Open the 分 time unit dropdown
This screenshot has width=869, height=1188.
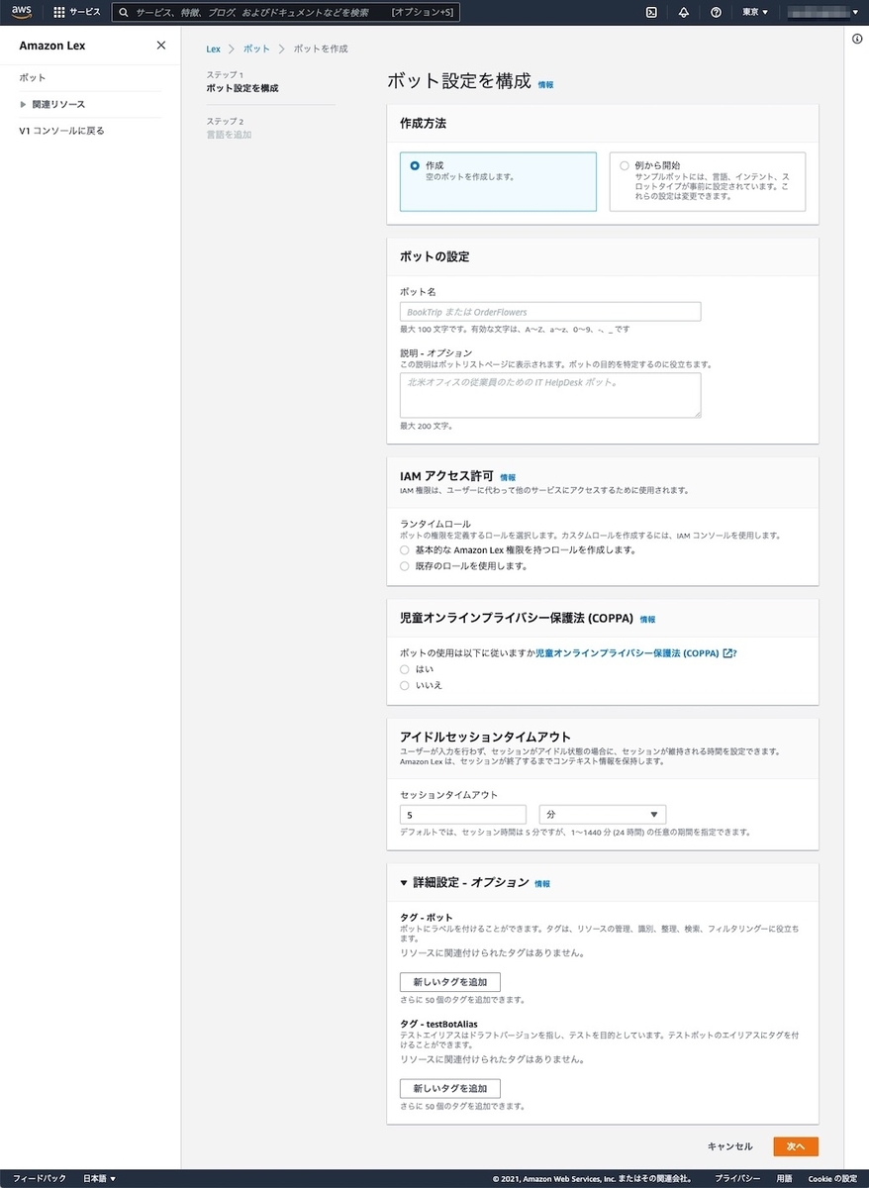click(x=601, y=814)
